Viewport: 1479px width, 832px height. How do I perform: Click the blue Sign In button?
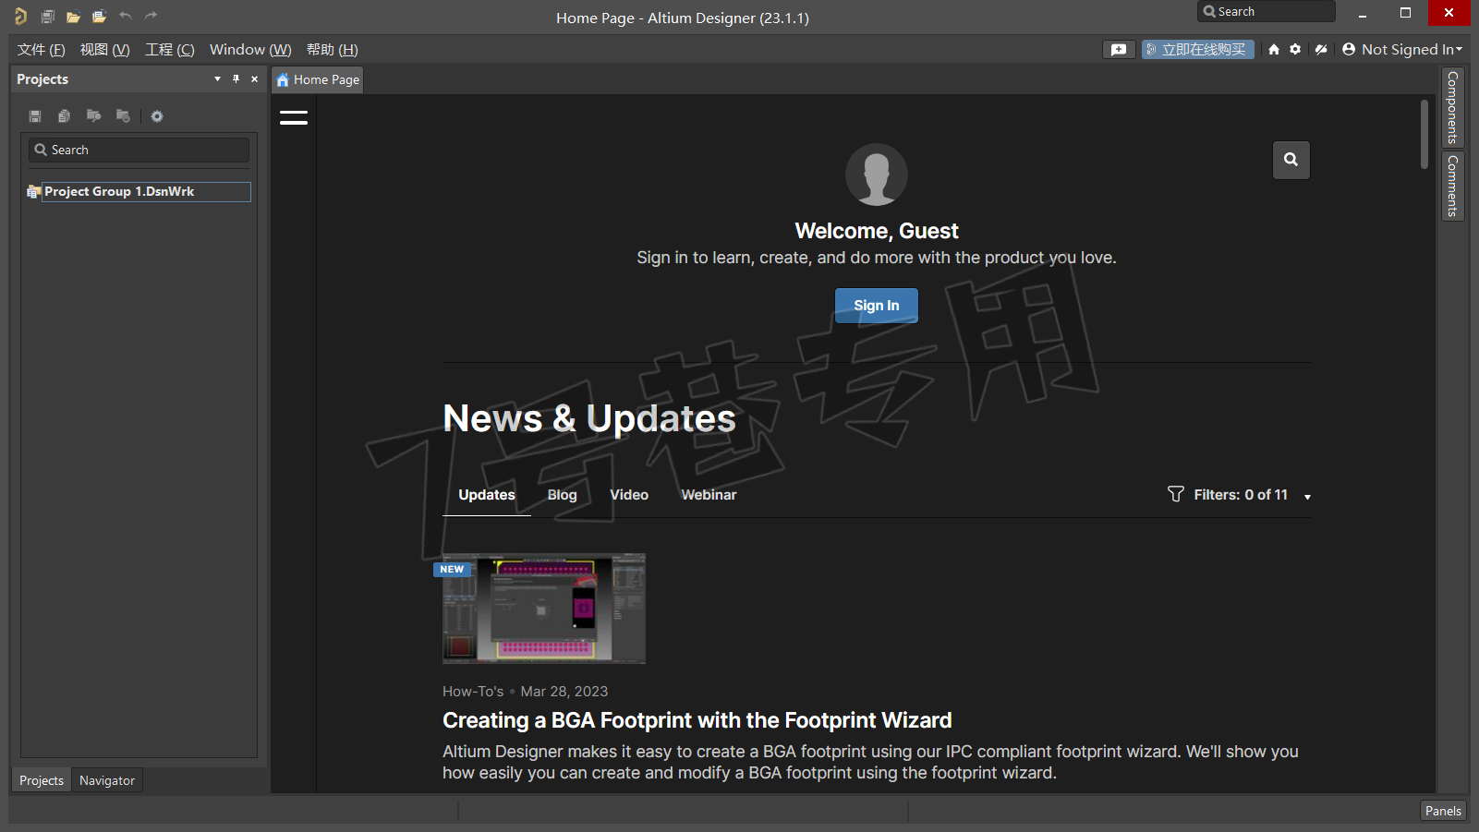tap(877, 306)
